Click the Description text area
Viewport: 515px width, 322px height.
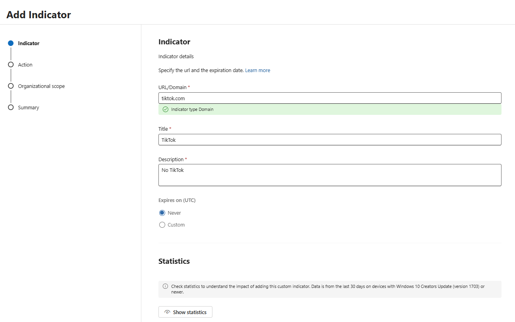[330, 175]
